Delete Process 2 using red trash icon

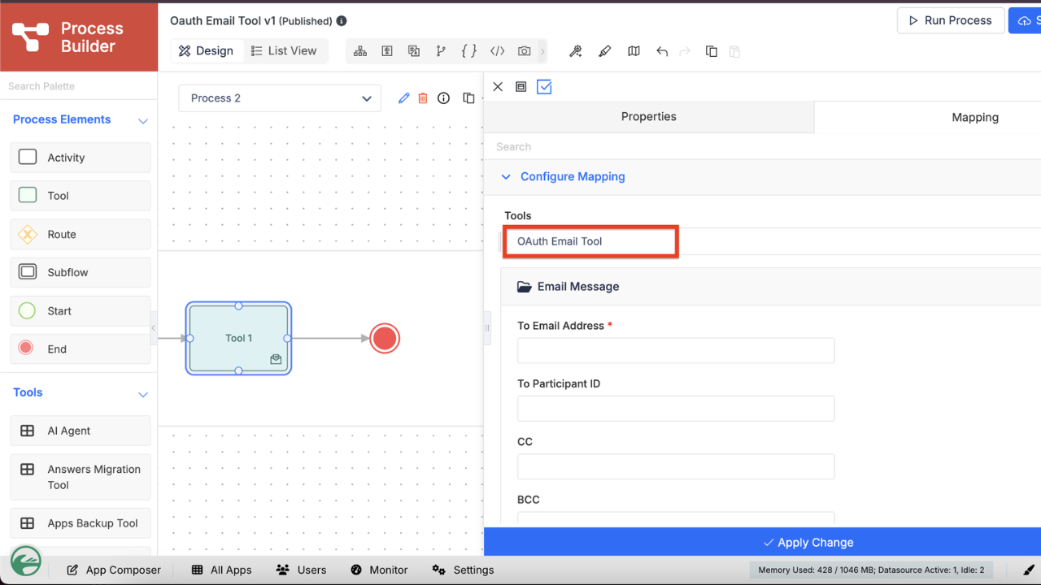[x=423, y=98]
